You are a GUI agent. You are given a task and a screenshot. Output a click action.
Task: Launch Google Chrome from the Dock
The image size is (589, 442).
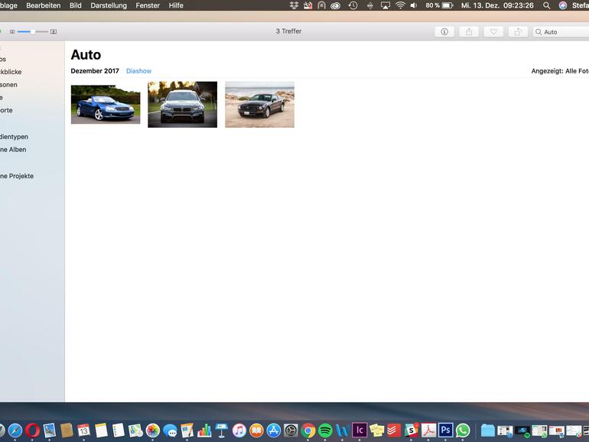(308, 431)
